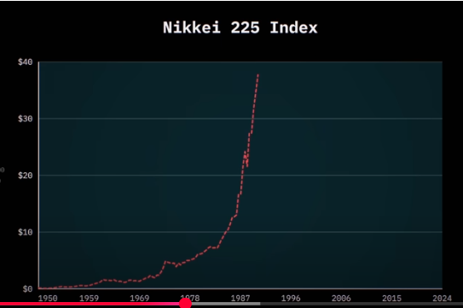Click the 2015 x-axis label
463x308 pixels.
[x=392, y=298]
